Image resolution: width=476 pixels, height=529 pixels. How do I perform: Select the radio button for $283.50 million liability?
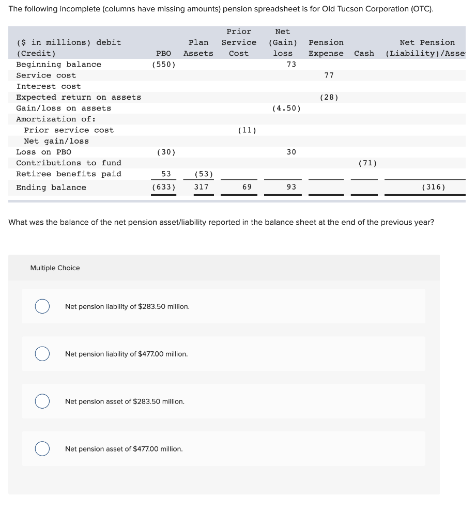[42, 306]
